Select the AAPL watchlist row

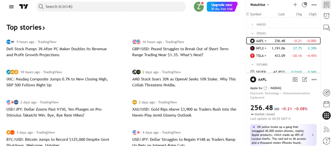(x=283, y=41)
